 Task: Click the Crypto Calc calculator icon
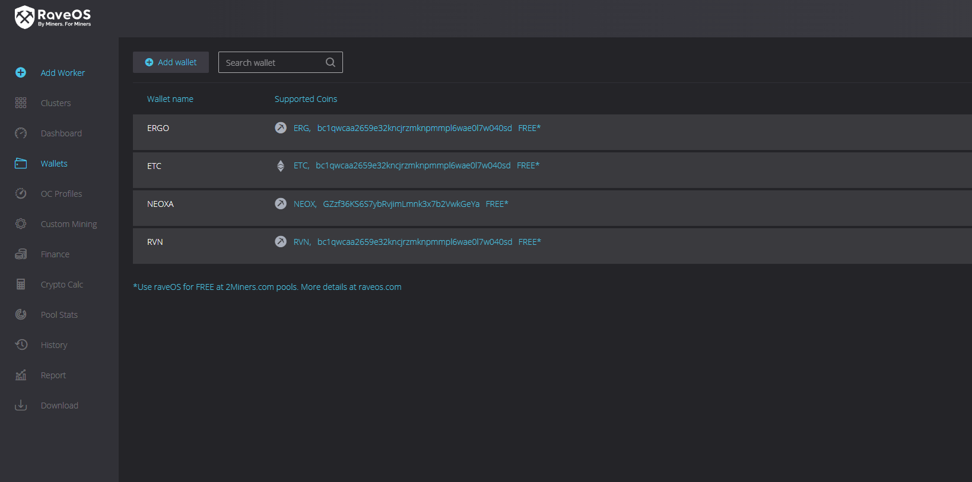click(x=21, y=284)
